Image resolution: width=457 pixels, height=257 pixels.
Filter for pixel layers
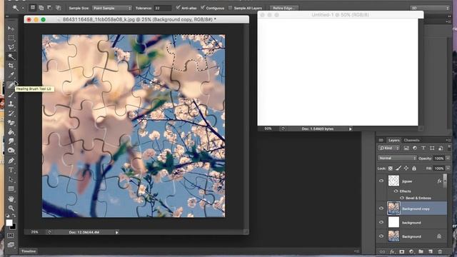coord(406,148)
